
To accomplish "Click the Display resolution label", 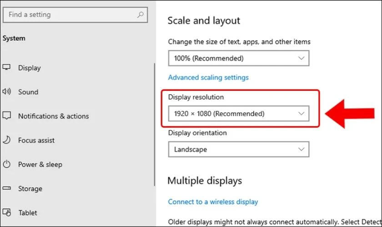I will [196, 97].
